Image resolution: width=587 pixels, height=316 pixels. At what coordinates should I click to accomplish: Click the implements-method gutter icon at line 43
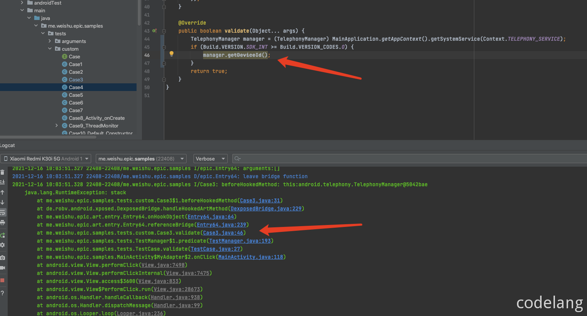coord(154,31)
